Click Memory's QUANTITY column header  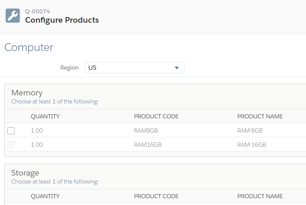(45, 116)
